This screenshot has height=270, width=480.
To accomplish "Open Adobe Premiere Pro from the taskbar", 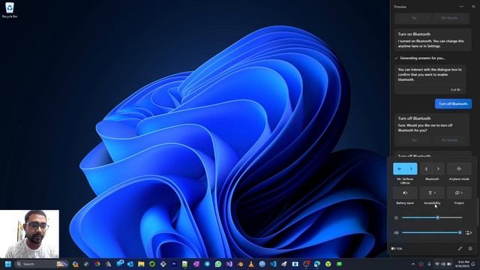I will (x=174, y=264).
